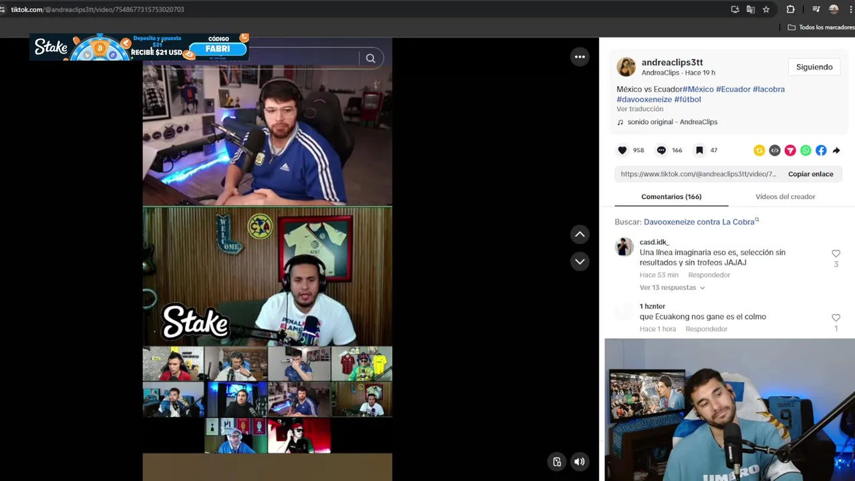Image resolution: width=855 pixels, height=481 pixels.
Task: Open the #lacobra hashtag
Action: pos(769,89)
